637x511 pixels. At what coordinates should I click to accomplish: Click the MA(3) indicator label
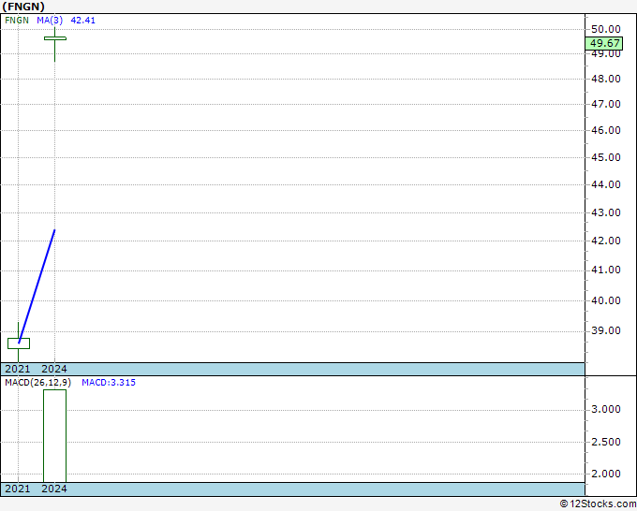(49, 20)
